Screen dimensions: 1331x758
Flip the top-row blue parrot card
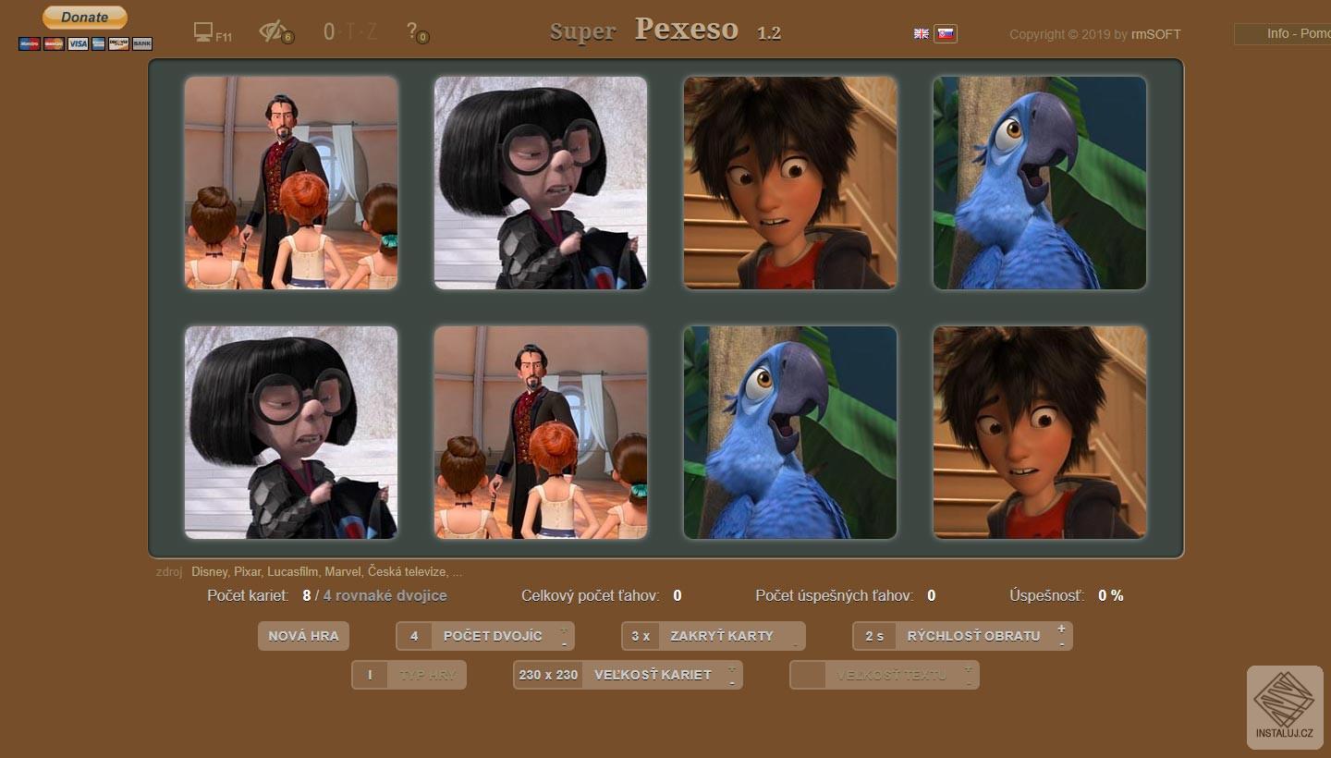(x=1040, y=183)
